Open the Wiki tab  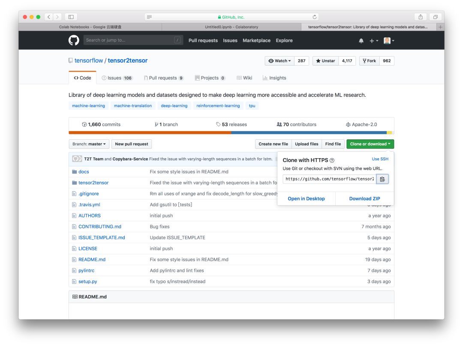[244, 78]
